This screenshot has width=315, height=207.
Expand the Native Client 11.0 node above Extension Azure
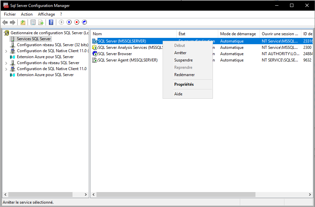(6, 51)
